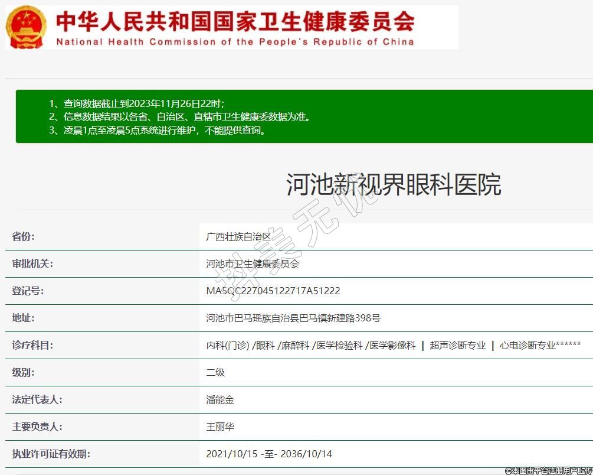Click the level value 二级
This screenshot has width=593, height=475.
(x=215, y=372)
